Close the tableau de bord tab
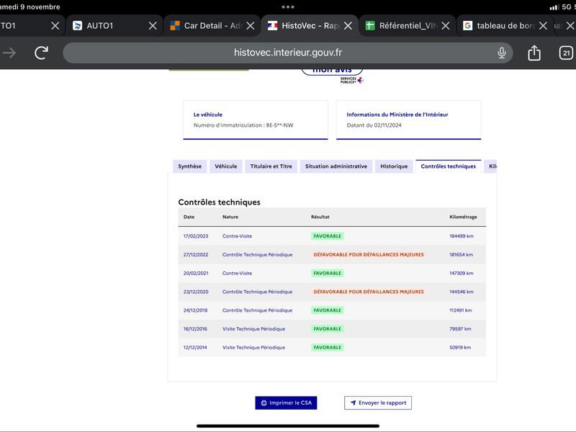Image resolution: width=576 pixels, height=432 pixels. tap(543, 26)
